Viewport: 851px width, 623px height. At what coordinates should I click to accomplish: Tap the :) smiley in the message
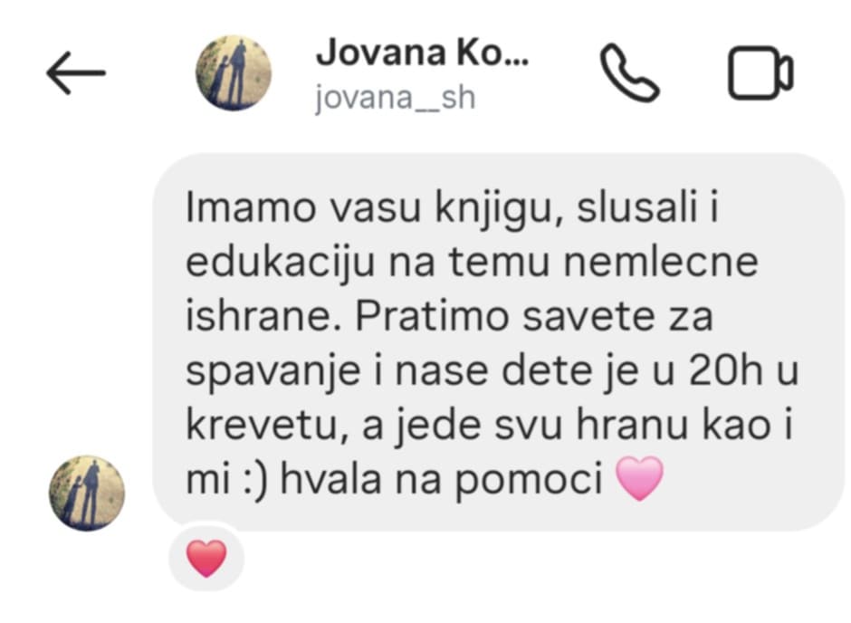(x=254, y=481)
